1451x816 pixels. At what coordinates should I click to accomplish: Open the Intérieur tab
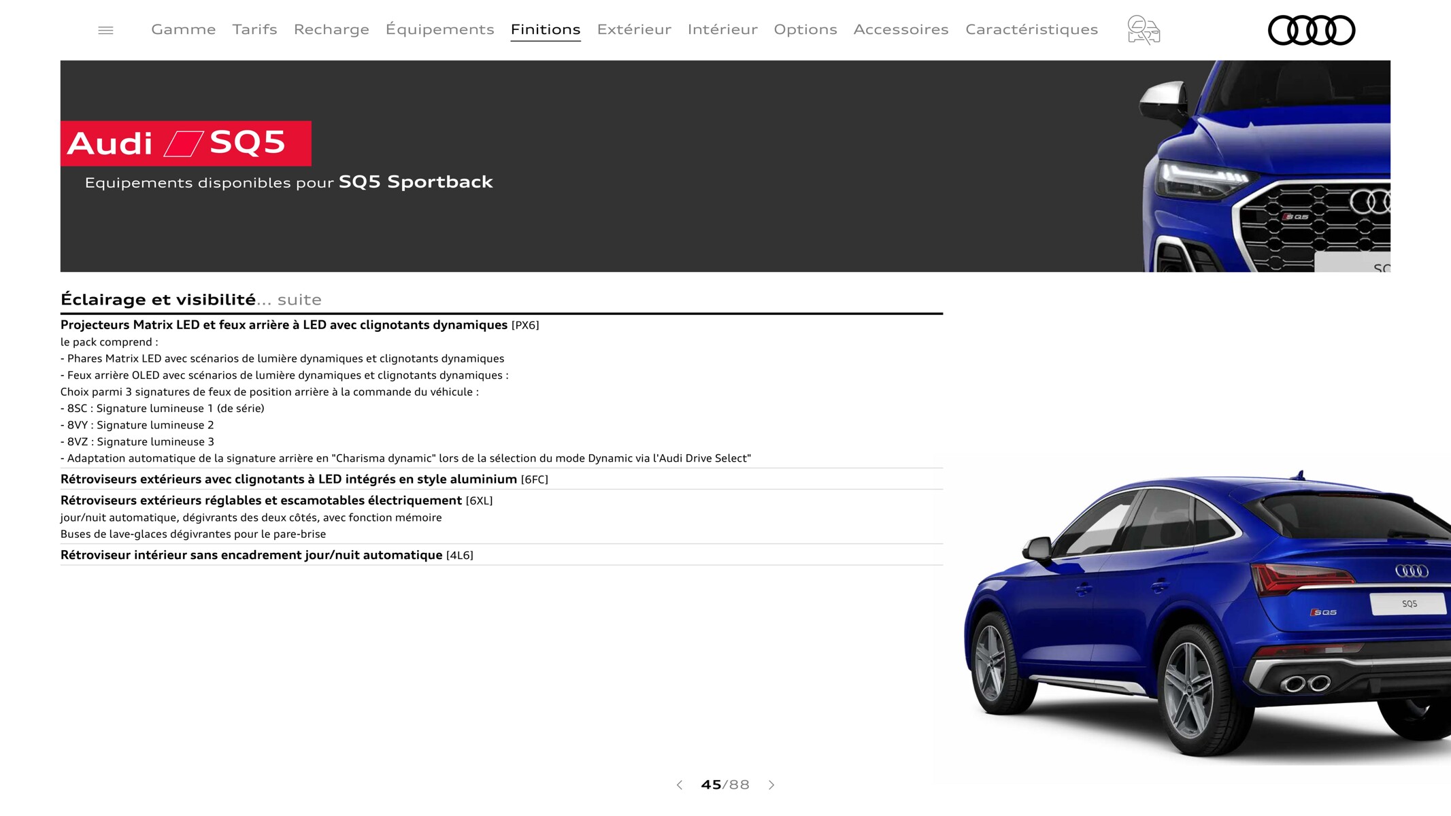[x=722, y=29]
